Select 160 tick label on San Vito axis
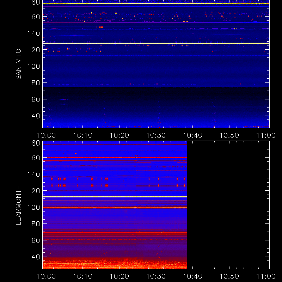 tap(33, 17)
